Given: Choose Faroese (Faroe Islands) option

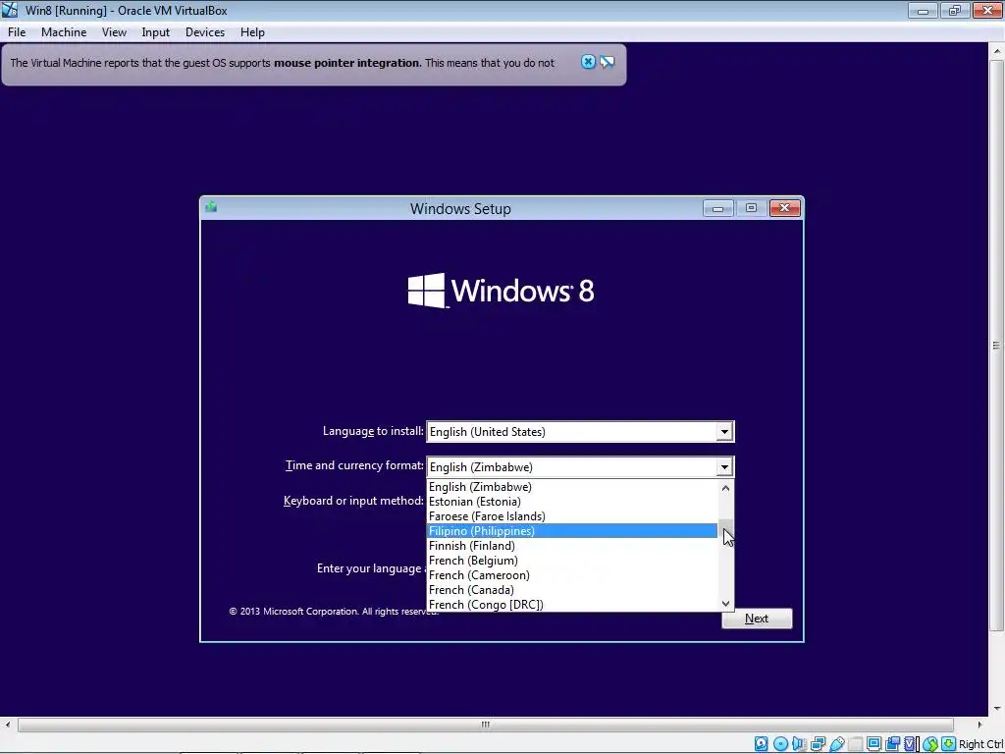Looking at the screenshot, I should 572,516.
